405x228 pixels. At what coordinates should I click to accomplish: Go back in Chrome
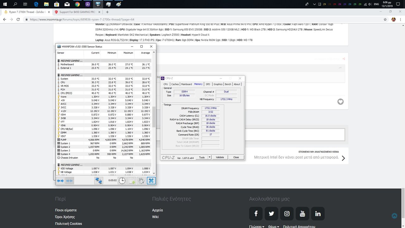click(4, 19)
